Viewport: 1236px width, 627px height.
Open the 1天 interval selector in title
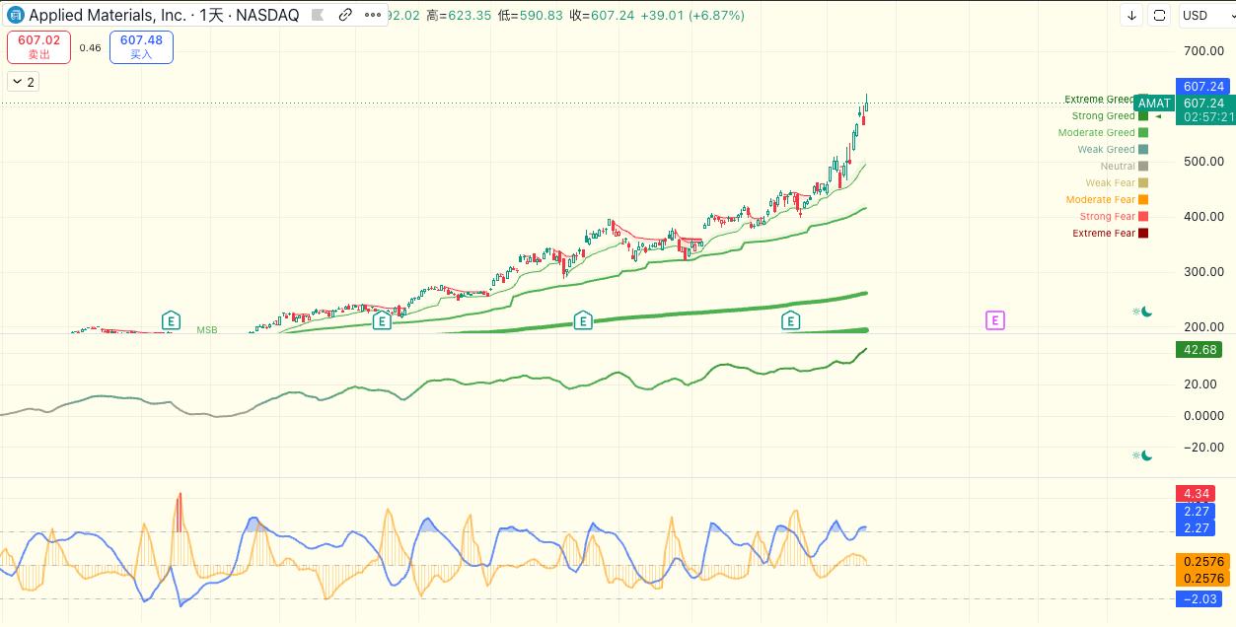point(211,16)
